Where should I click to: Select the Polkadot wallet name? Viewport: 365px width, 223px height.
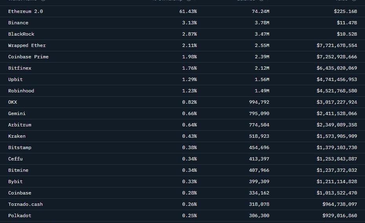pos(20,216)
